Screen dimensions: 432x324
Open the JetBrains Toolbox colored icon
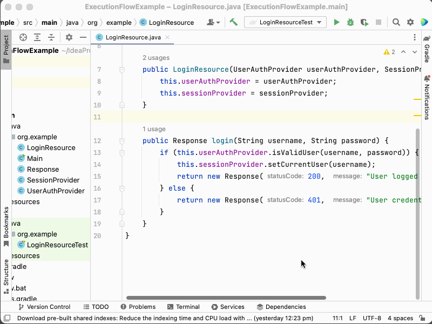click(424, 22)
